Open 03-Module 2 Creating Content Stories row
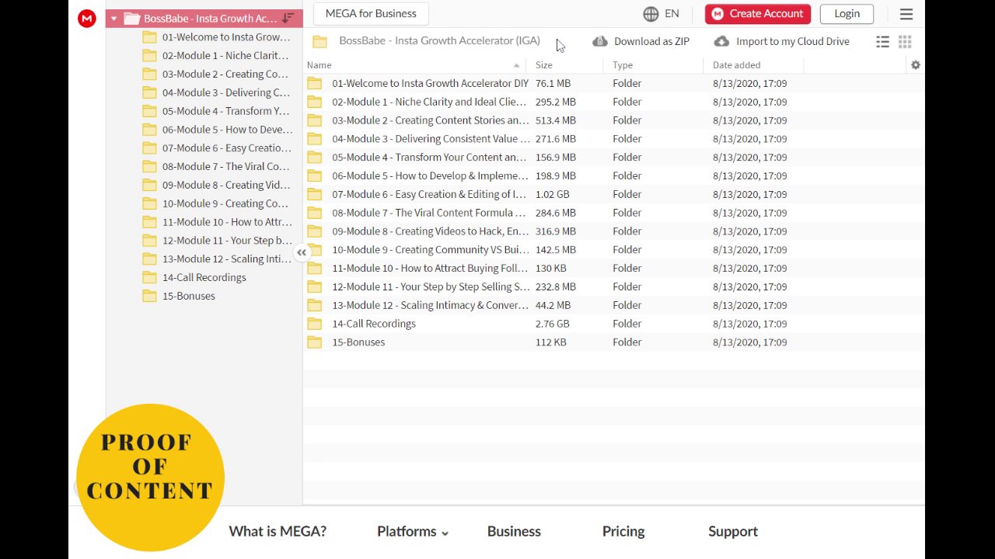This screenshot has height=559, width=995. tap(613, 120)
